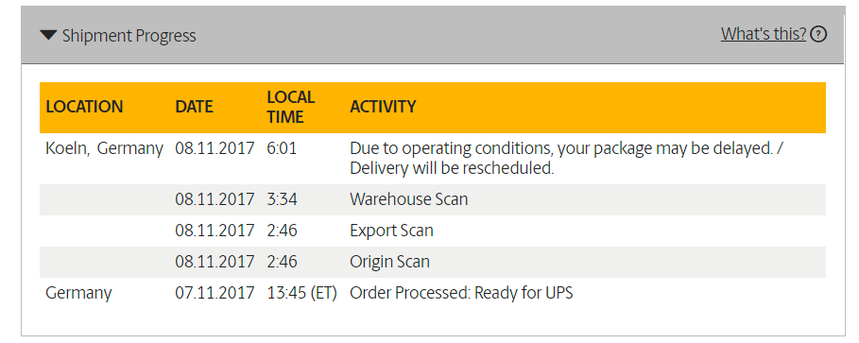The width and height of the screenshot is (859, 343).
Task: Collapse the Shipment Progress triangle arrow
Action: tap(48, 36)
